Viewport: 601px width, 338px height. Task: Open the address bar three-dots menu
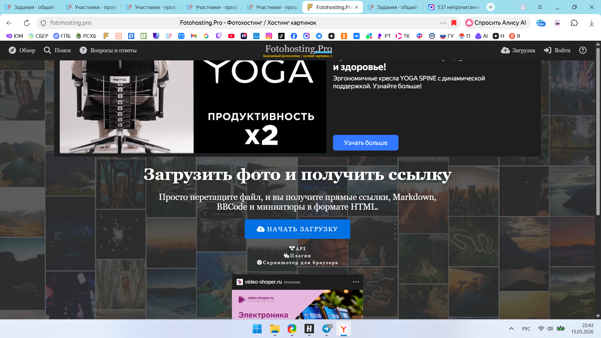[443, 23]
